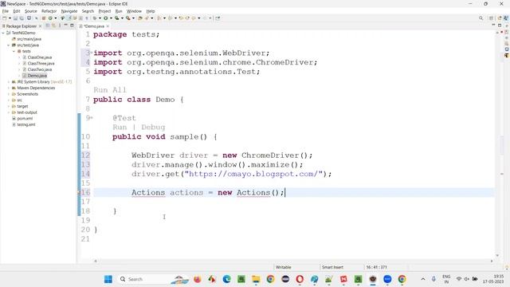Click Link with Editor icon
This screenshot has height=287, width=510.
point(53,26)
